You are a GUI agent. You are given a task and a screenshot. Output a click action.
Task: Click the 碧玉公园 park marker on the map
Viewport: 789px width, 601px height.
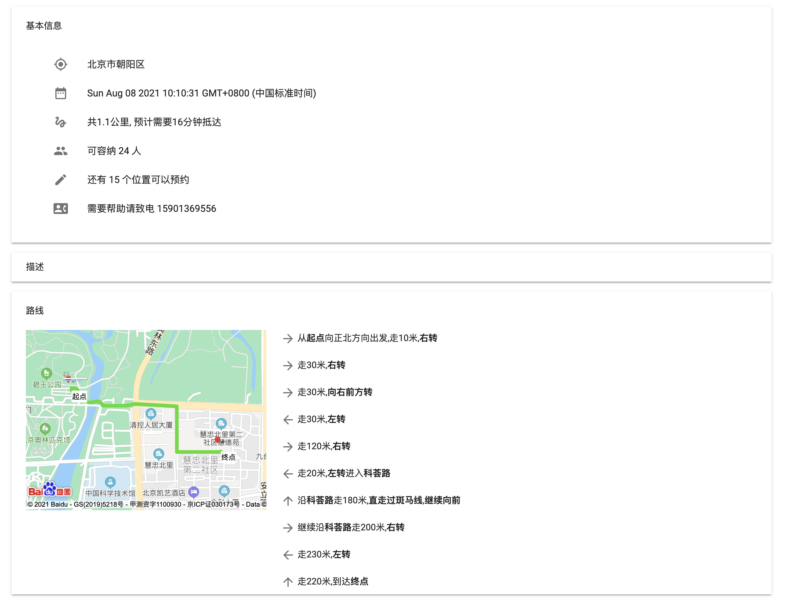[47, 374]
